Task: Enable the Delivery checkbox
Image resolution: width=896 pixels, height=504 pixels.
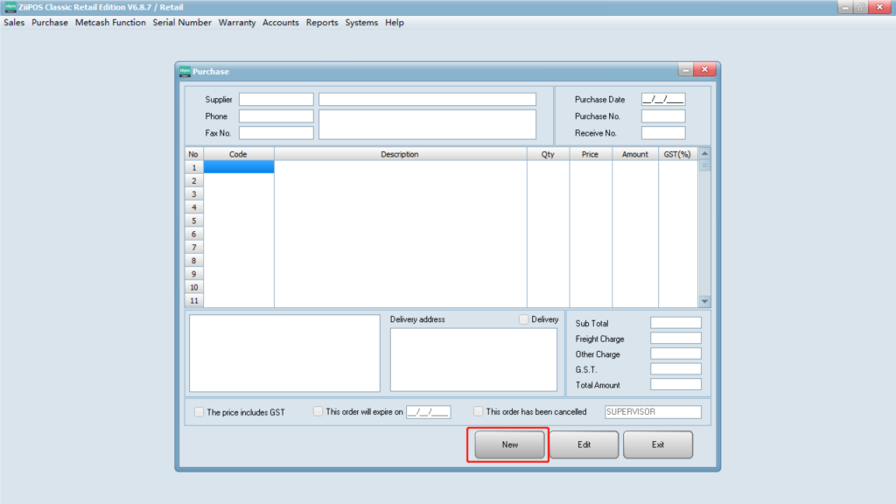Action: [524, 319]
